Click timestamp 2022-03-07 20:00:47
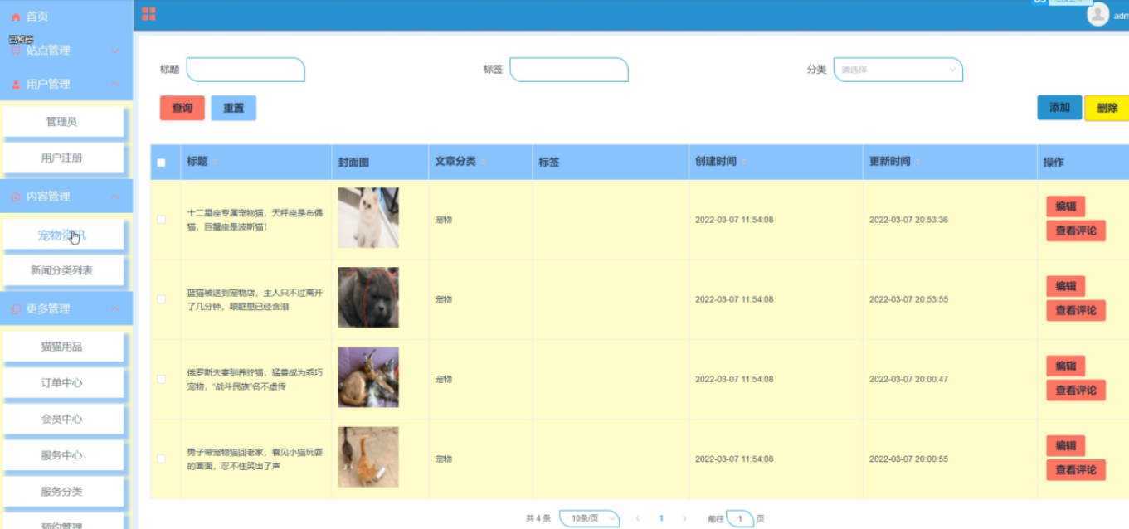This screenshot has width=1129, height=529. 908,379
